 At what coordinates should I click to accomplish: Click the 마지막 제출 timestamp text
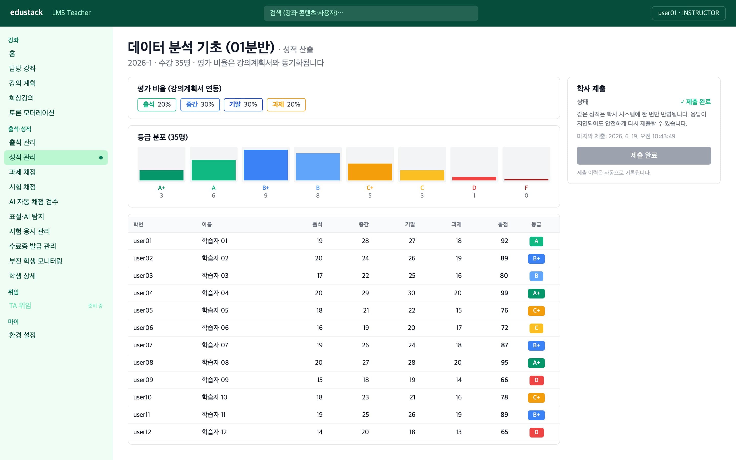click(x=626, y=136)
